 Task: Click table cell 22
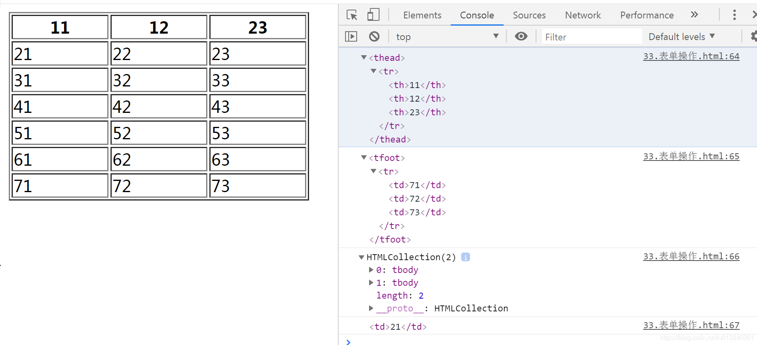[x=159, y=54]
